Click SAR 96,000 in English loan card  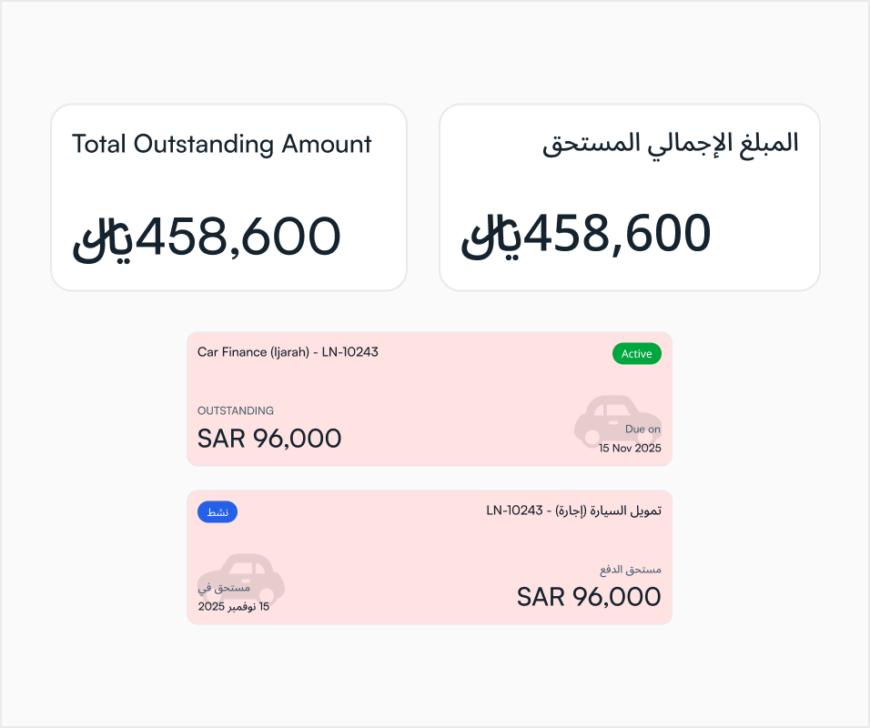[x=269, y=439]
